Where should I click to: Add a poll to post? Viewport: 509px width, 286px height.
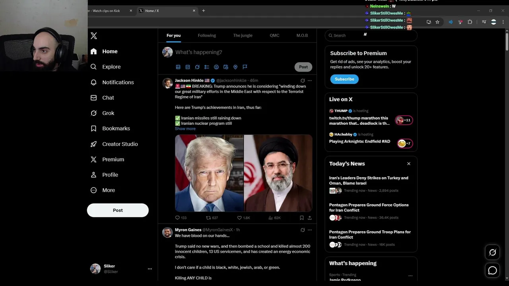[207, 67]
